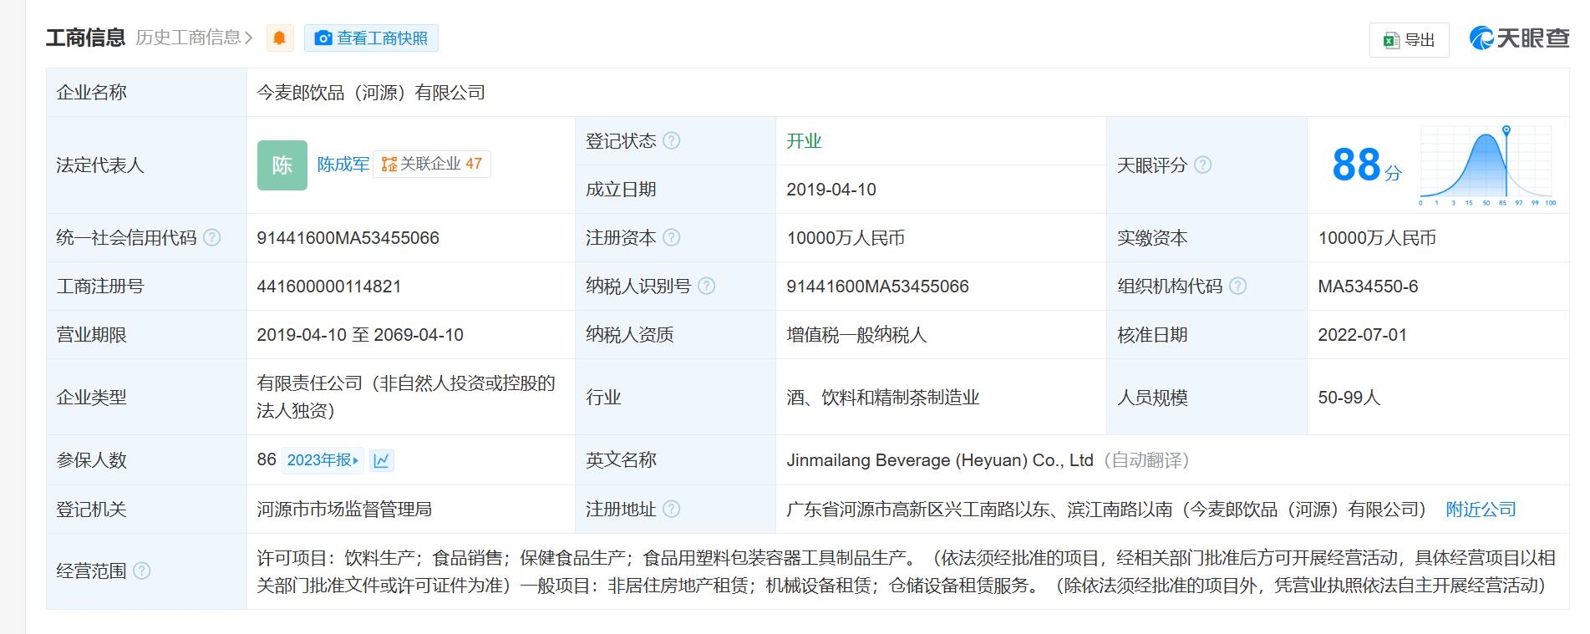The width and height of the screenshot is (1590, 634).
Task: Click organization code MA534550-6
Action: point(1368,287)
